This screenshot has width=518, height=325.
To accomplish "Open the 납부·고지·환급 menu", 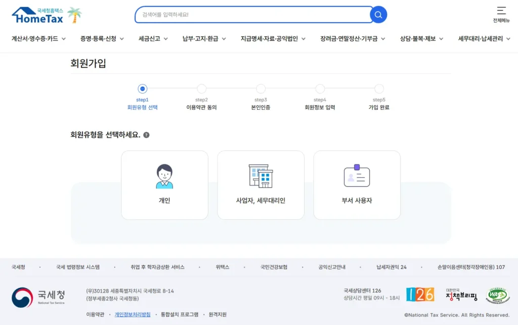I will pyautogui.click(x=200, y=38).
